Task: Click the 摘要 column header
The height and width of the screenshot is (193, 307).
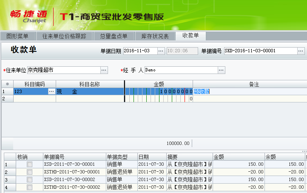Action: click(190, 157)
